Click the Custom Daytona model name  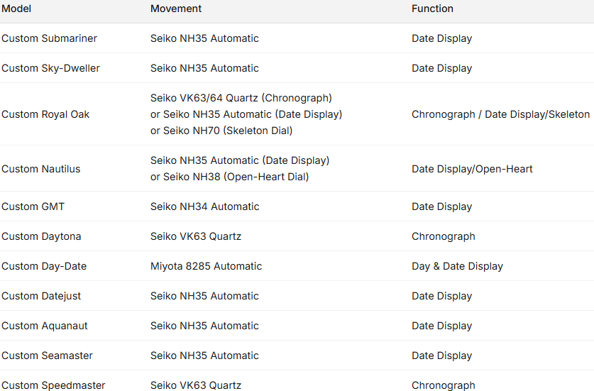point(41,236)
